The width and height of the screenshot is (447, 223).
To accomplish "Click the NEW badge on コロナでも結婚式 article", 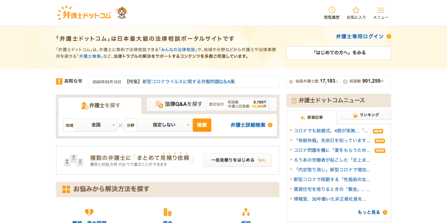I will pos(378,132).
